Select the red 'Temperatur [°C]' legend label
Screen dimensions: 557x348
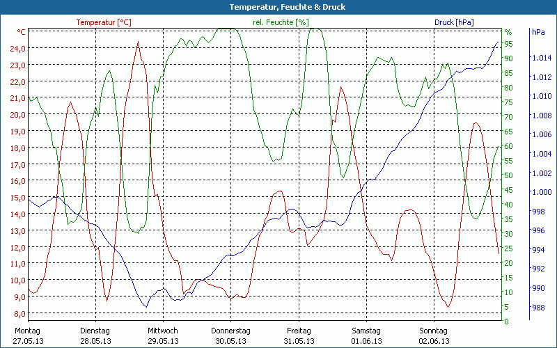(103, 22)
